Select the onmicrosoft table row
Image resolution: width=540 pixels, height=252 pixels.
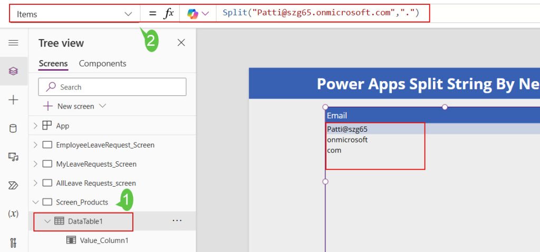click(x=432, y=140)
